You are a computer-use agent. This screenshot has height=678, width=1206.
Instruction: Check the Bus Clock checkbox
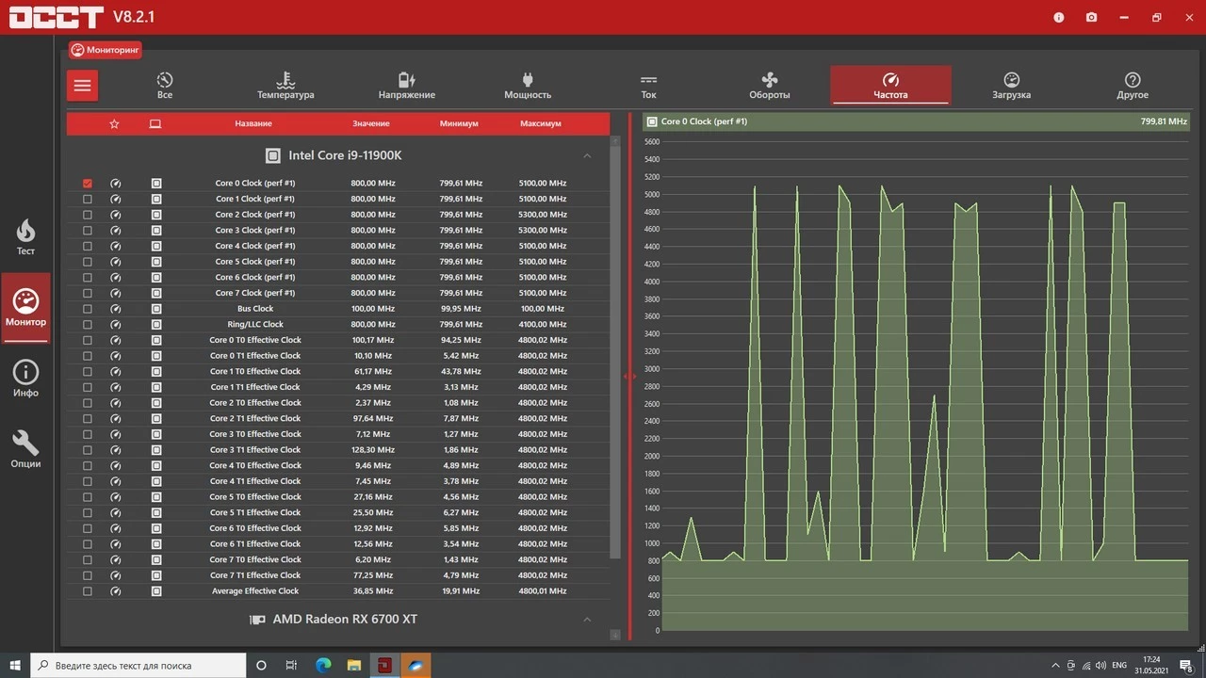[88, 309]
